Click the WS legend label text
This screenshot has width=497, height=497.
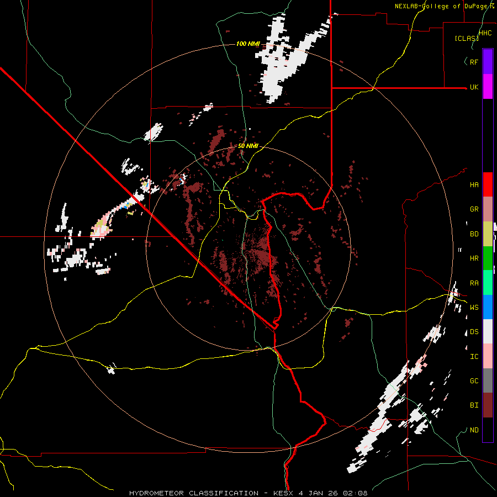pos(474,308)
